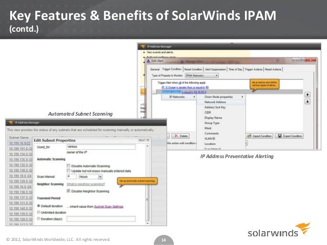The width and height of the screenshot is (327, 245).
Task: Click the SolarWinds company logo on slide
Action: 279,230
